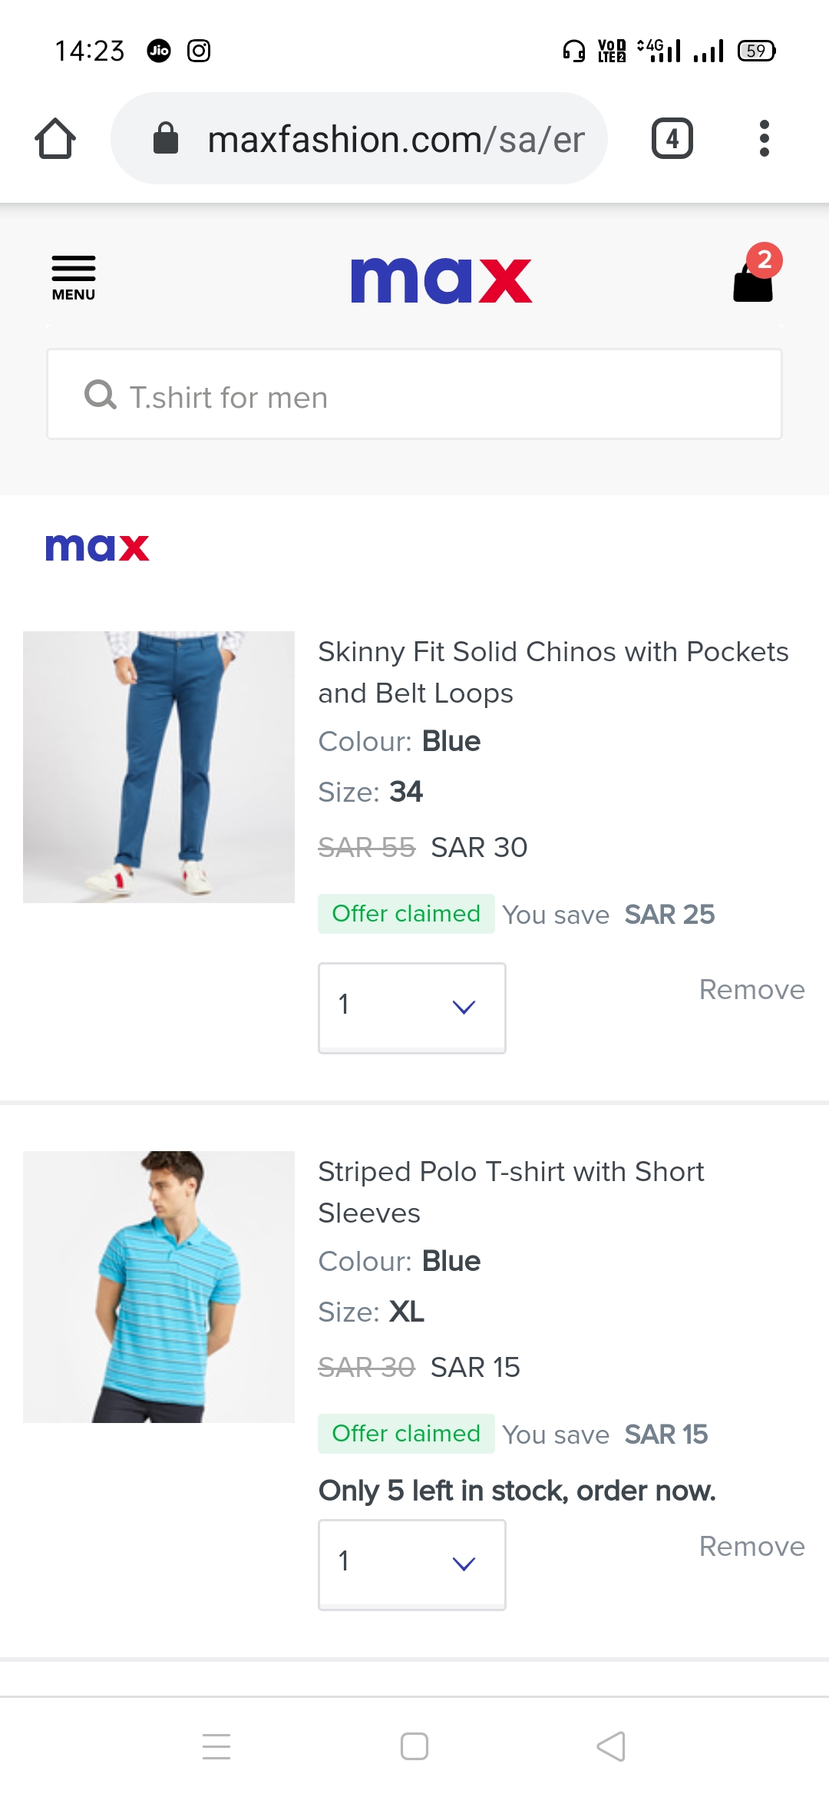
Task: Tap the large max logo in header
Action: tap(441, 280)
